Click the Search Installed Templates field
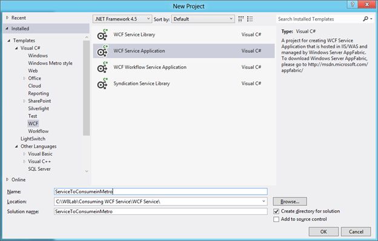This screenshot has height=241, width=378. point(319,19)
